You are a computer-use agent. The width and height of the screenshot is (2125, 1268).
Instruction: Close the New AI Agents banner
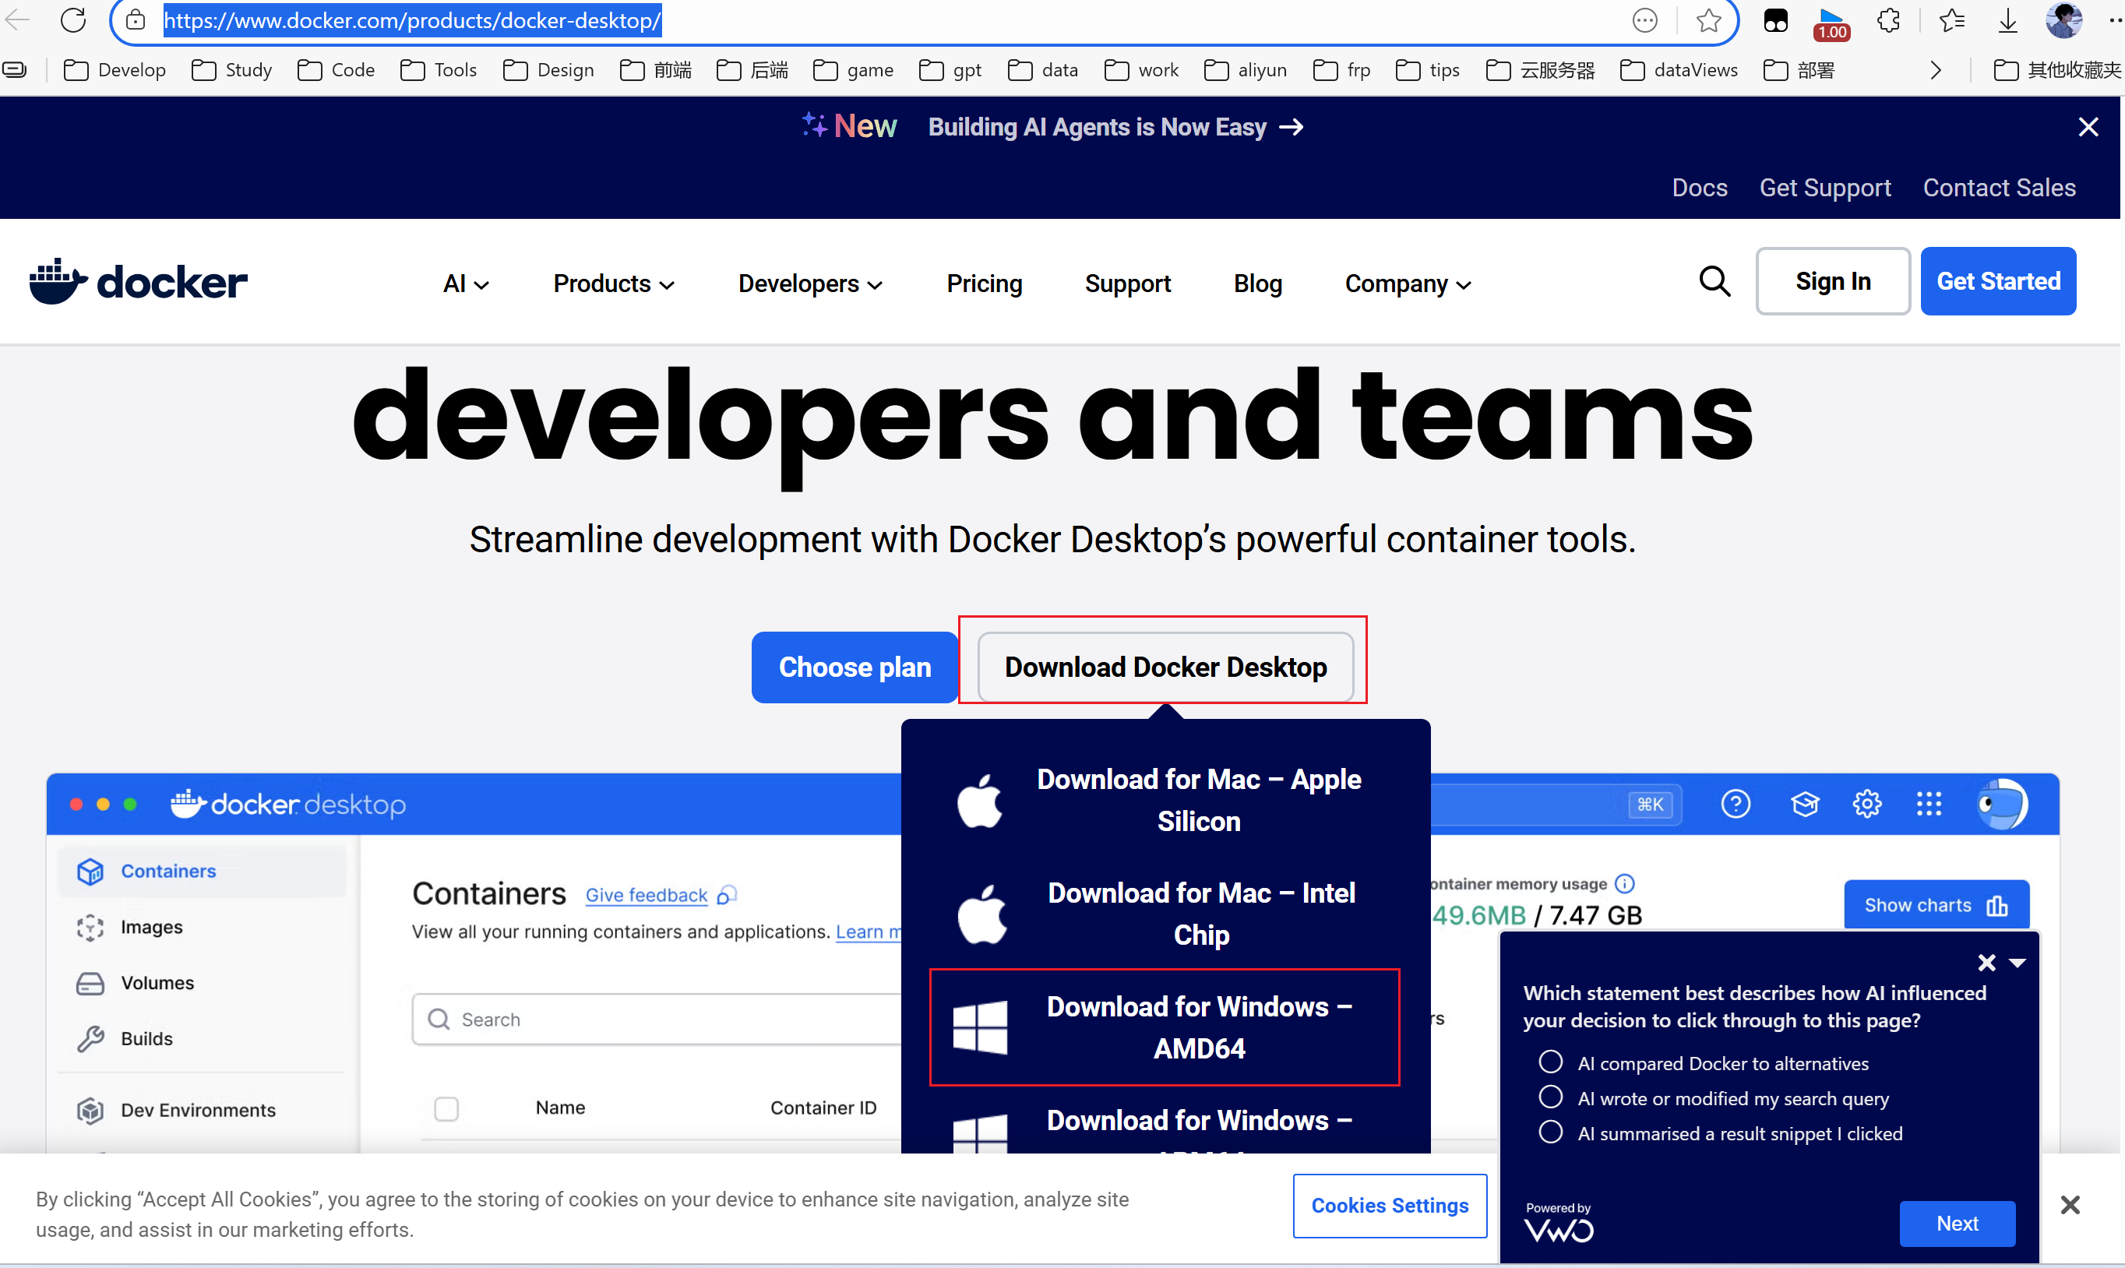[2088, 127]
